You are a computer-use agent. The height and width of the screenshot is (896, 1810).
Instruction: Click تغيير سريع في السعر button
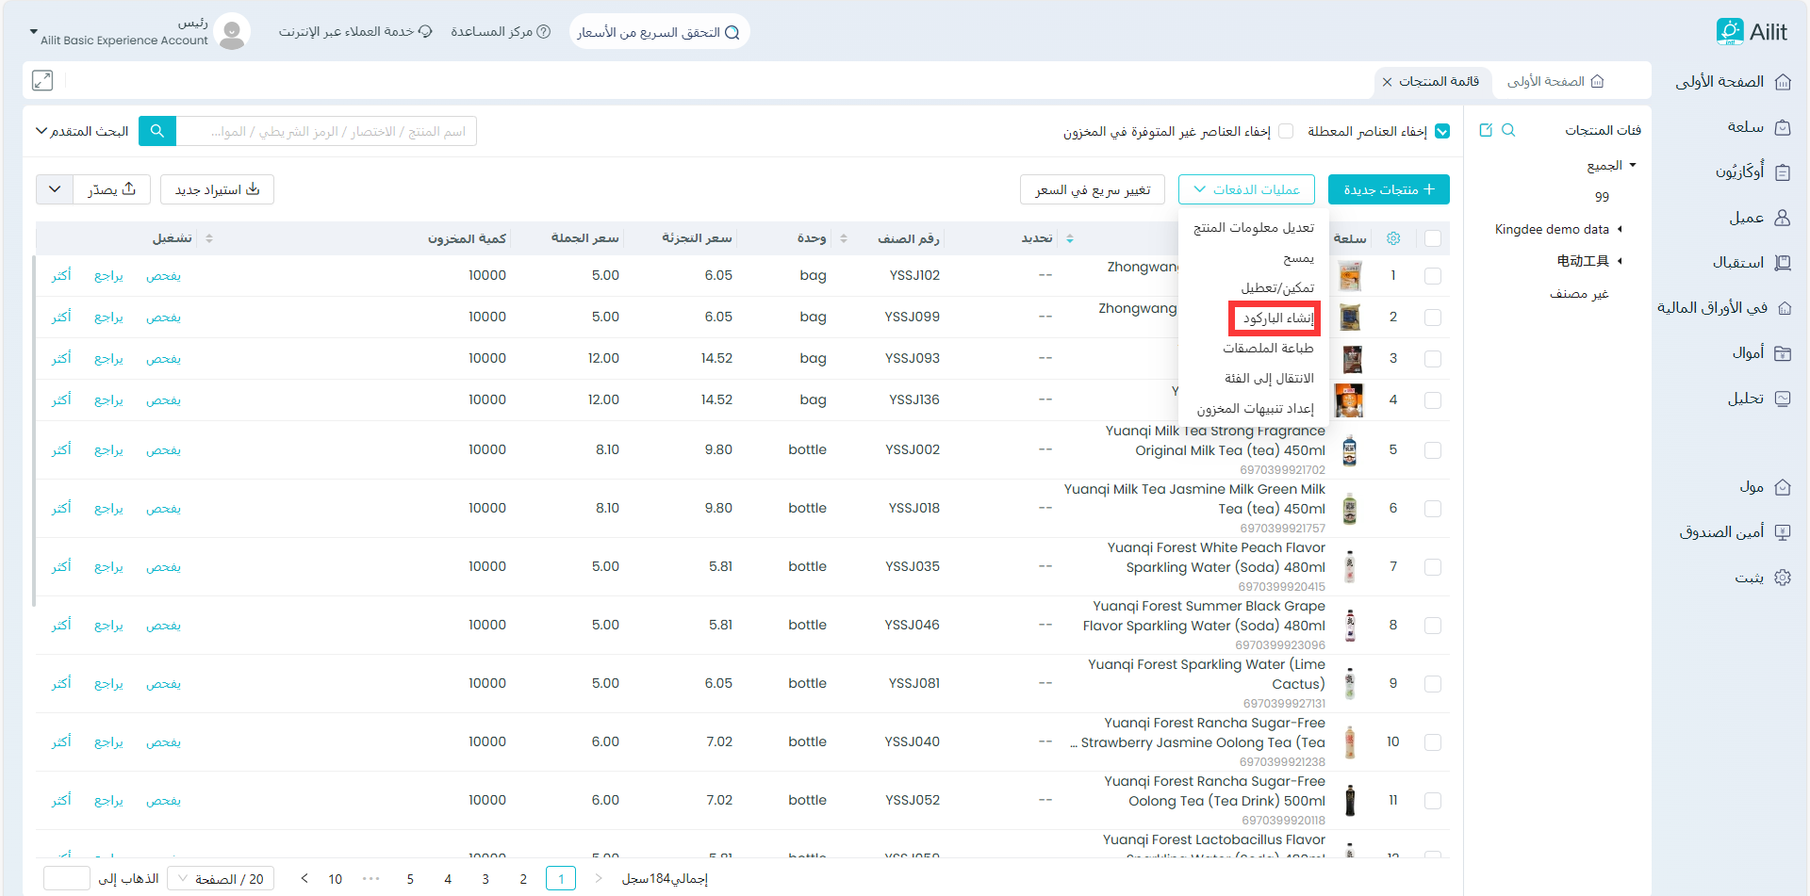1092,189
